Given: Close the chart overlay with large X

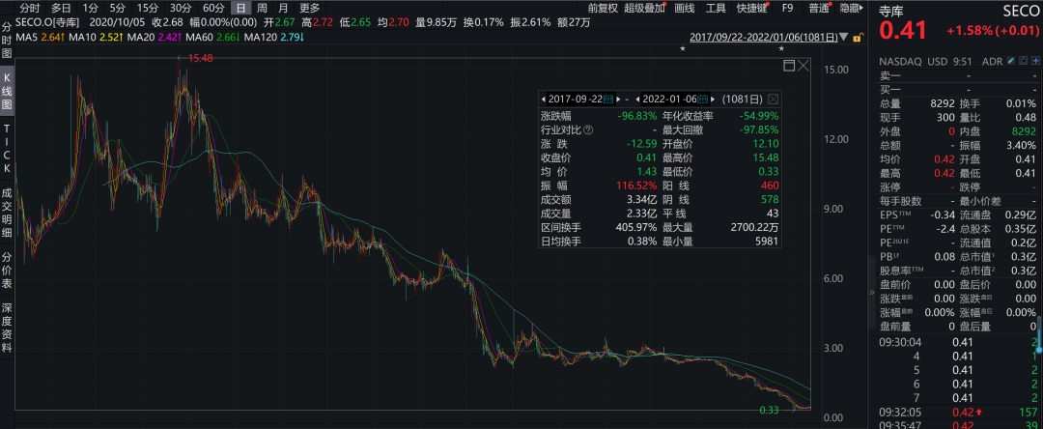Looking at the screenshot, I should [803, 65].
